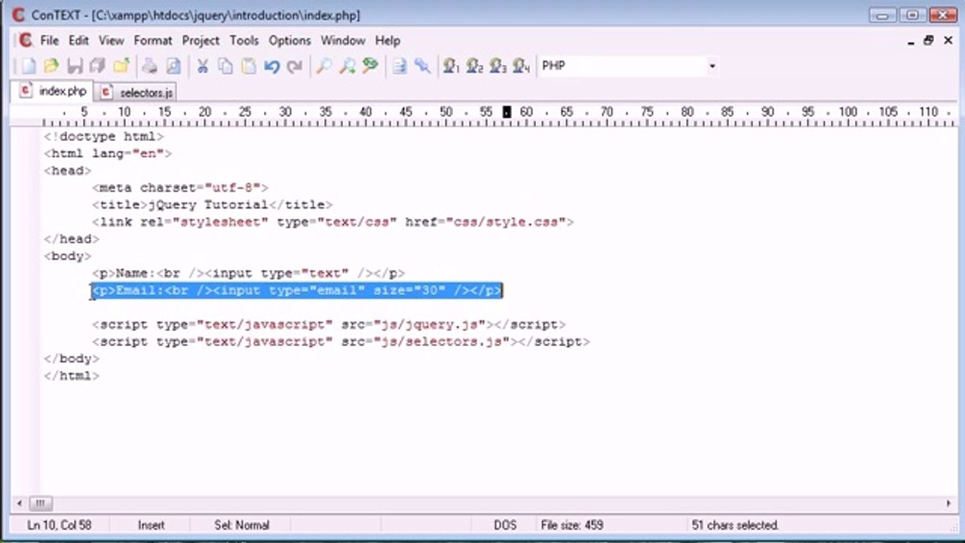Click the Insert mode status bar entry

click(151, 525)
